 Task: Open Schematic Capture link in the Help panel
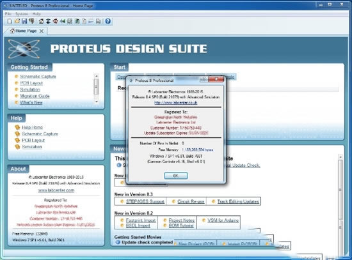[40, 134]
